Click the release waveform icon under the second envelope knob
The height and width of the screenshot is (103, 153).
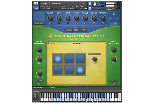(x=39, y=63)
